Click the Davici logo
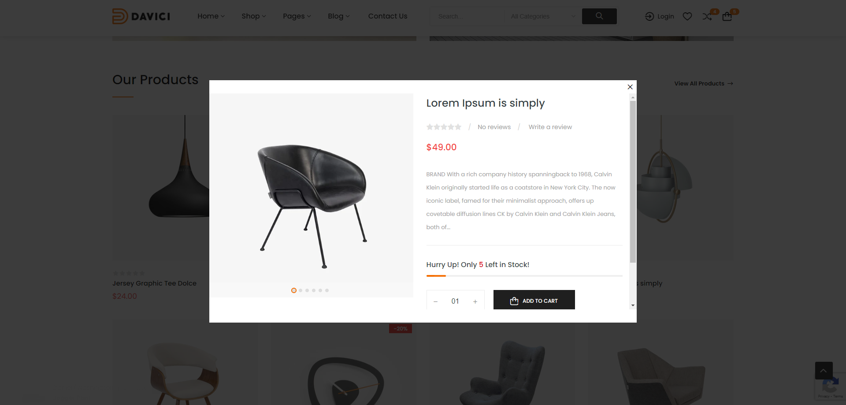 tap(141, 16)
